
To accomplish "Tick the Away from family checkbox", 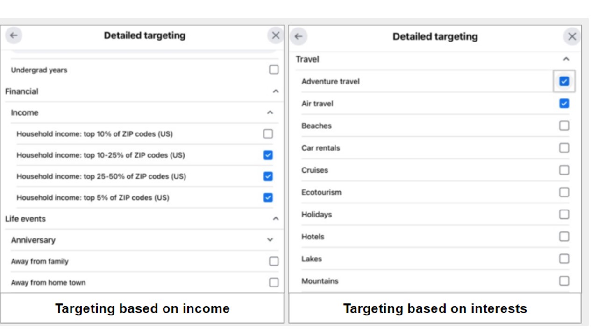I will coord(274,261).
